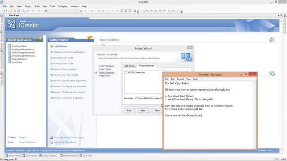Select the General Output tab
The image size is (287, 161).
click(69, 156)
